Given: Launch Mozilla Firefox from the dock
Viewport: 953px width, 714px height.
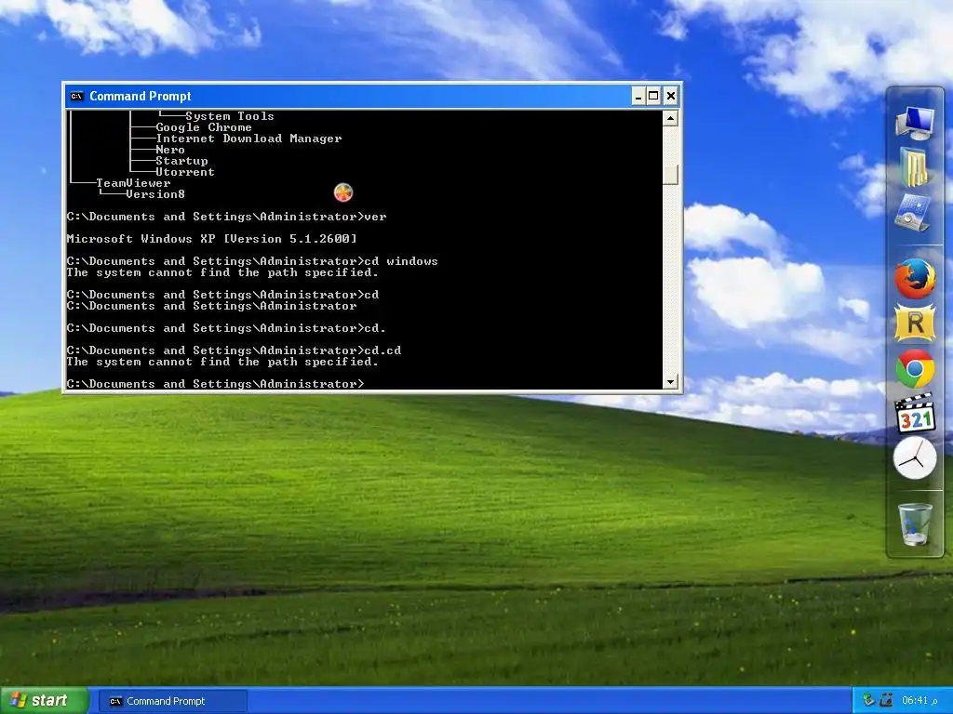Looking at the screenshot, I should [915, 278].
